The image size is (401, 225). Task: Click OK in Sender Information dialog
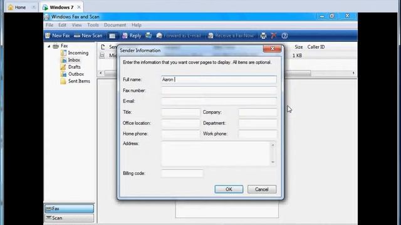point(229,189)
